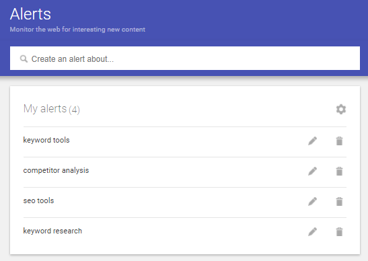Open the competitor analysis alert entry
This screenshot has width=368, height=261.
[x=56, y=170]
